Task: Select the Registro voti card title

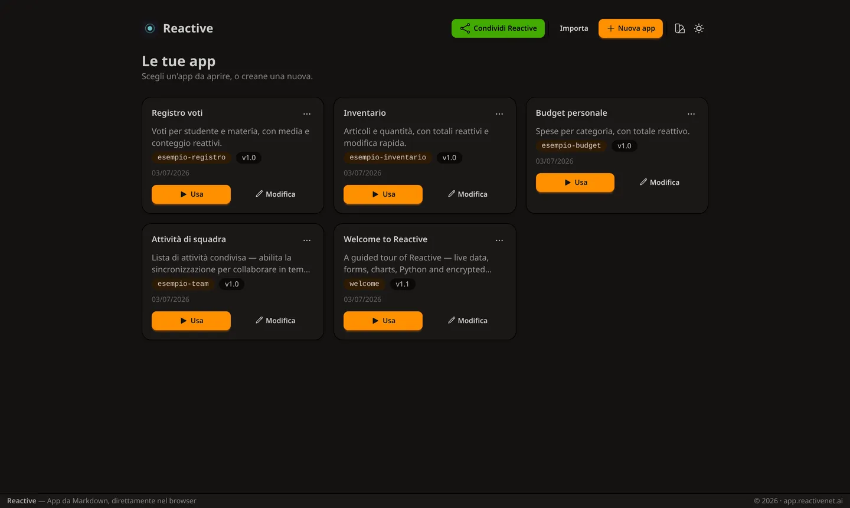Action: click(x=177, y=113)
